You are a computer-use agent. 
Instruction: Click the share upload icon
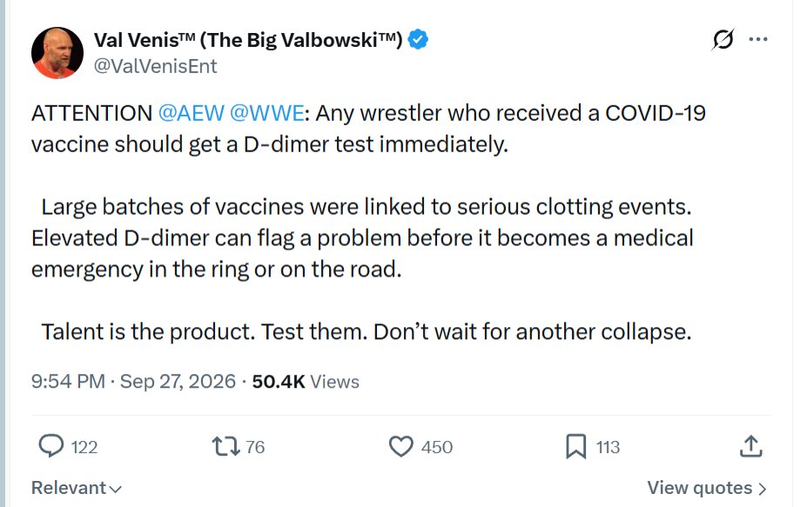click(751, 446)
